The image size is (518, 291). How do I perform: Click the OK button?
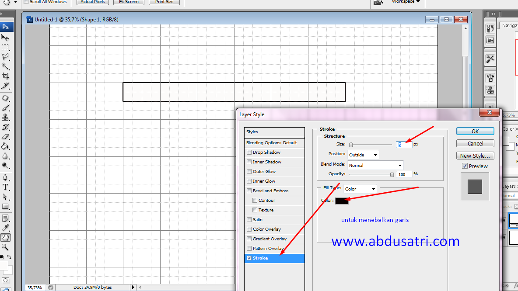pyautogui.click(x=475, y=132)
